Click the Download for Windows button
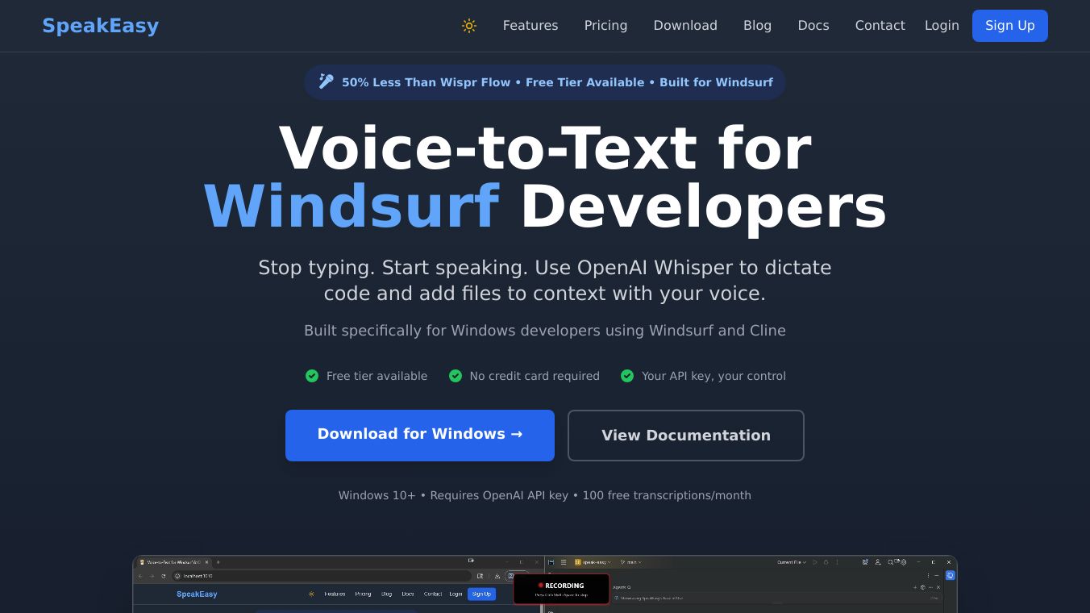Screen dimensions: 1090x613 420,436
